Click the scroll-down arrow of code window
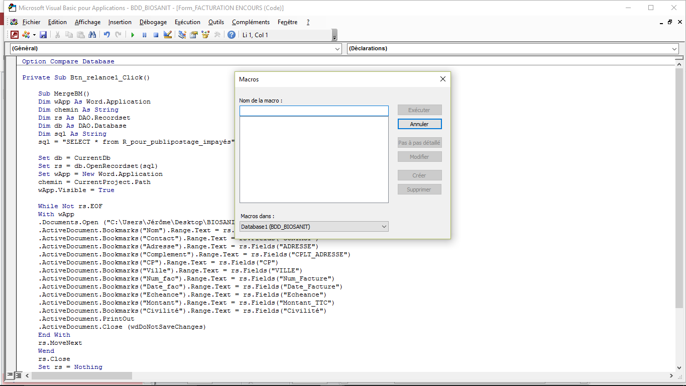The height and width of the screenshot is (386, 686). (x=678, y=368)
